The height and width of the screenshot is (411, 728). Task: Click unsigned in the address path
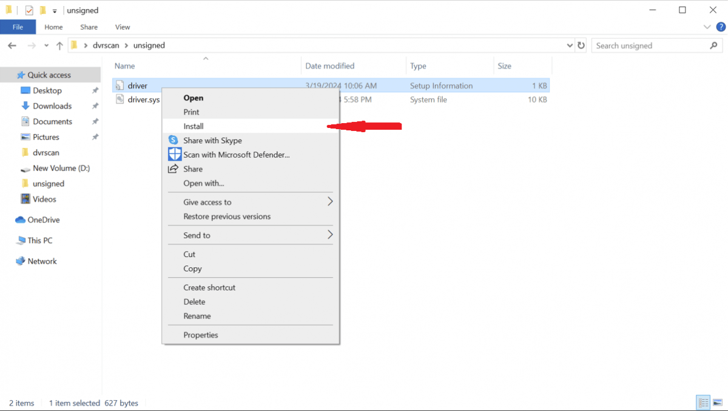pyautogui.click(x=149, y=45)
